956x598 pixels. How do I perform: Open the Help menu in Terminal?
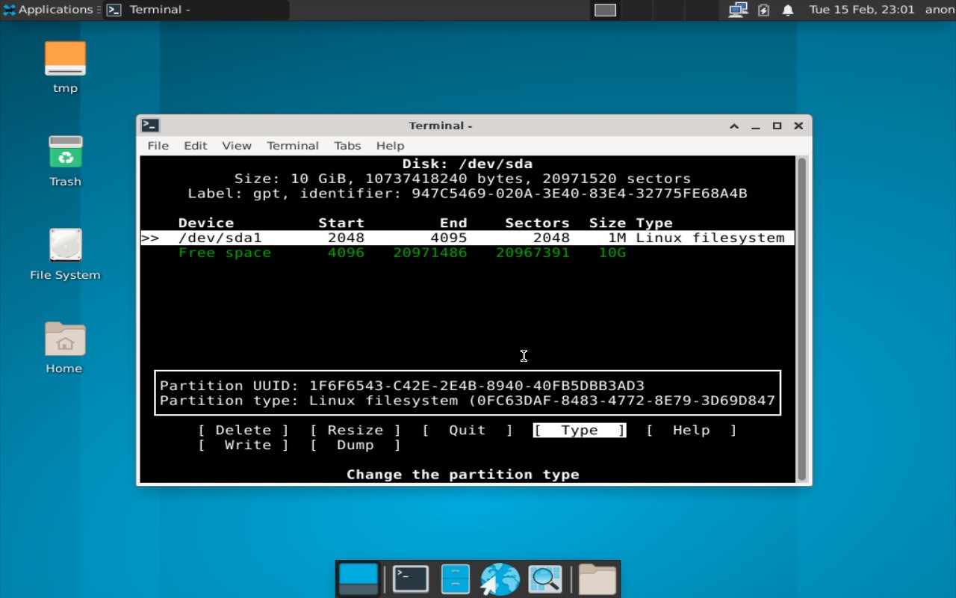click(x=390, y=146)
